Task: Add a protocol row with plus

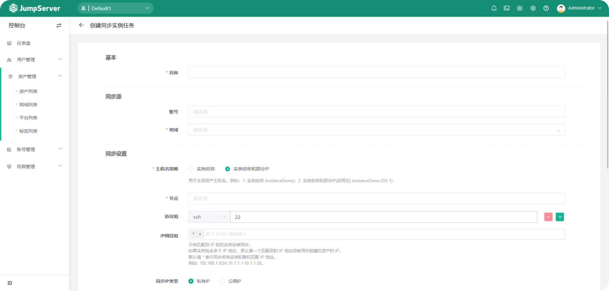Action: 560,217
